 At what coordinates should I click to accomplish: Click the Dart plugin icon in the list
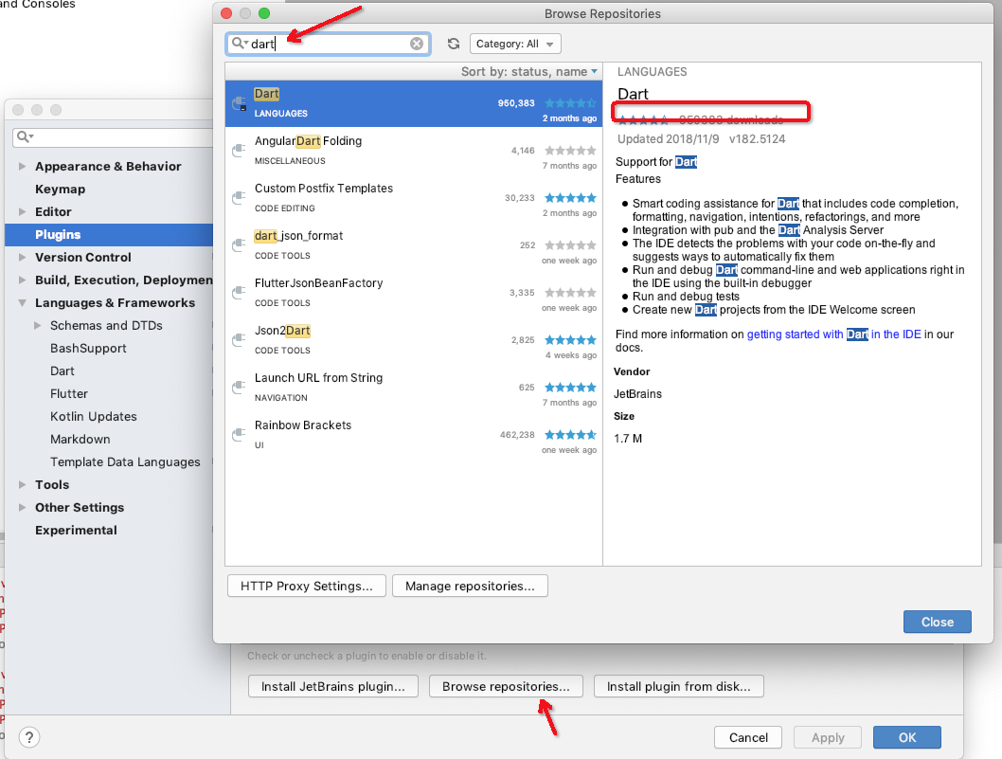240,103
